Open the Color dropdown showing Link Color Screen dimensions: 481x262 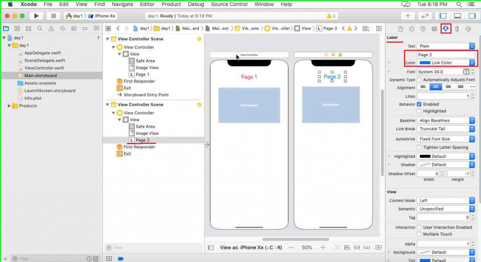point(446,62)
